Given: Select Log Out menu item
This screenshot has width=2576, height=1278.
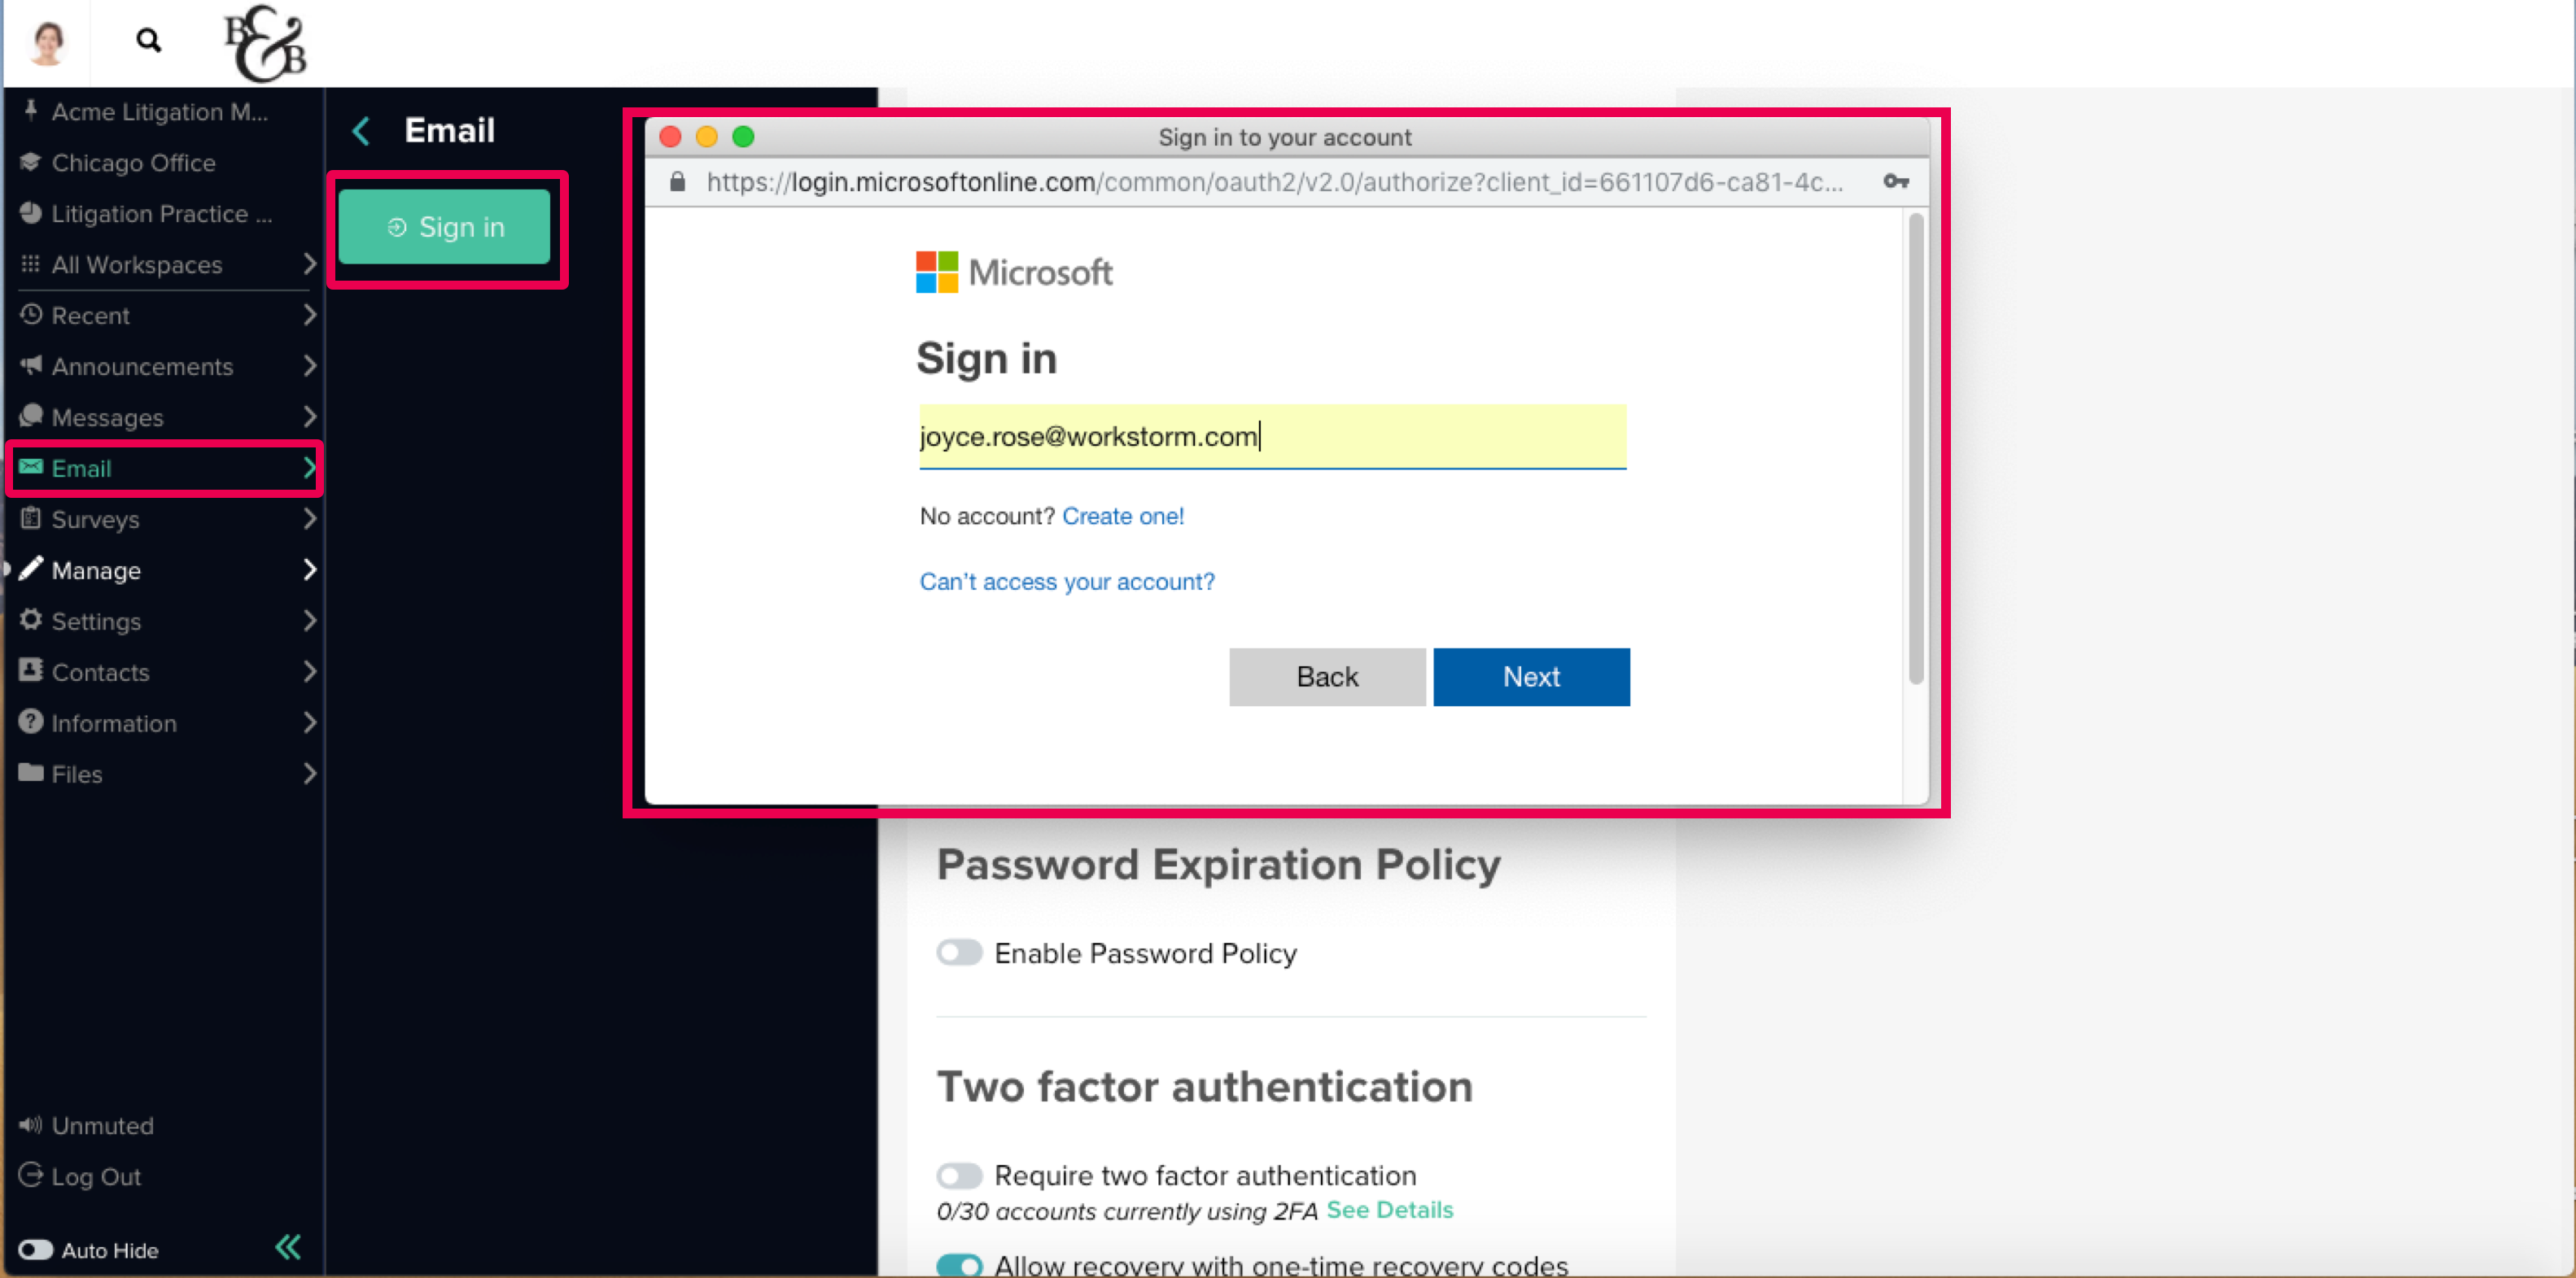Looking at the screenshot, I should tap(96, 1177).
